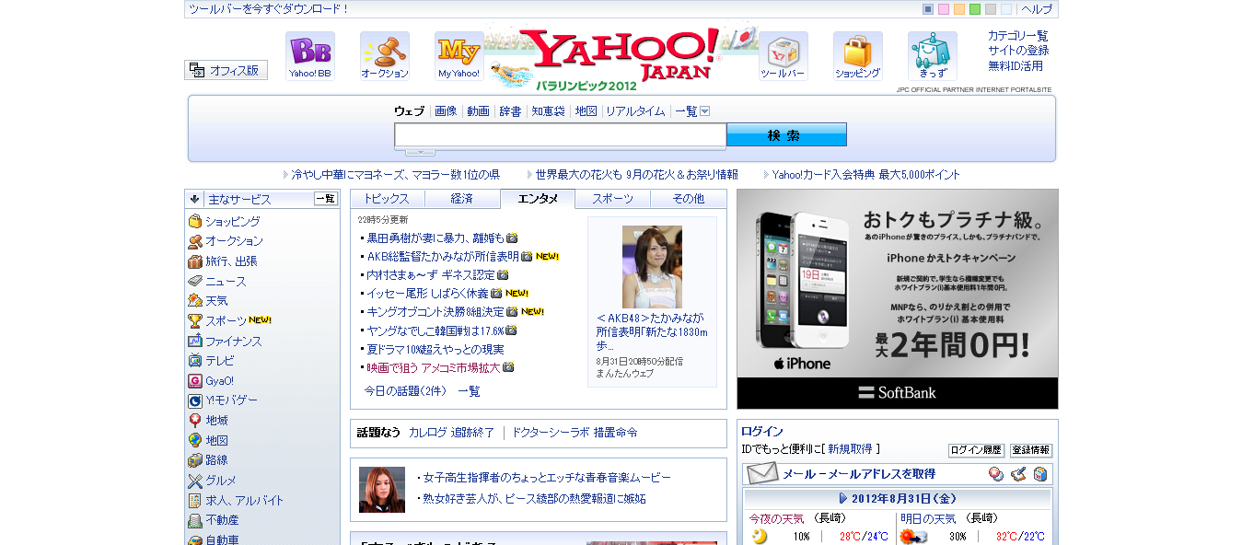Click the 地図 globe sidebar icon
Viewport: 1242px width, 545px height.
click(x=195, y=440)
